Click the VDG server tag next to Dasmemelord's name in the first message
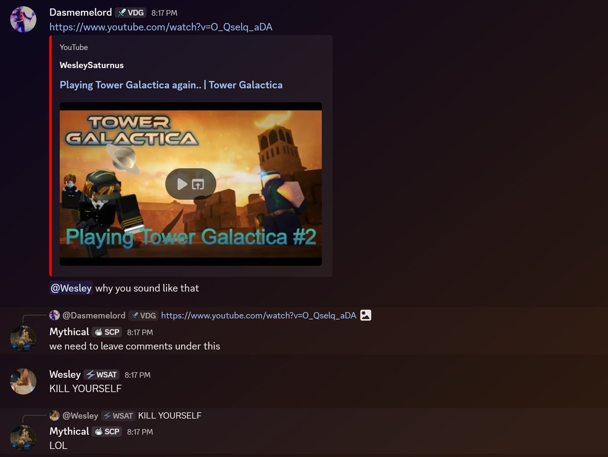Image resolution: width=608 pixels, height=457 pixels. click(131, 13)
